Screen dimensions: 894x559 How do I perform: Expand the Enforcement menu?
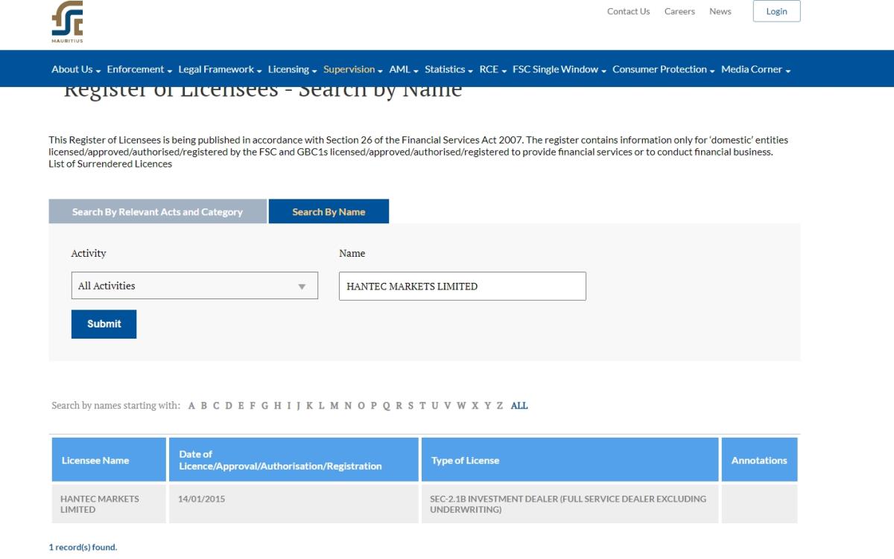click(139, 69)
